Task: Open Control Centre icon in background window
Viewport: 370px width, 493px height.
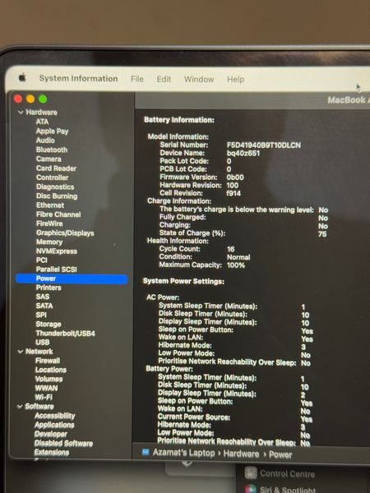Action: (251, 472)
